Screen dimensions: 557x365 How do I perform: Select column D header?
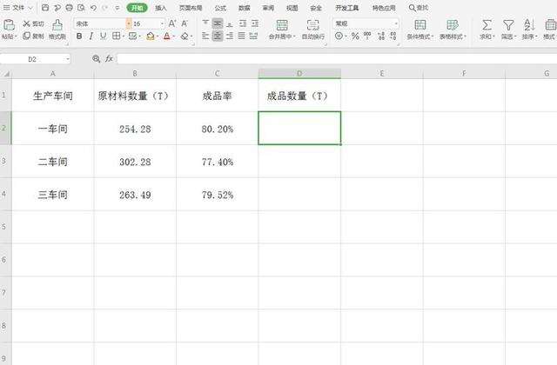point(299,73)
